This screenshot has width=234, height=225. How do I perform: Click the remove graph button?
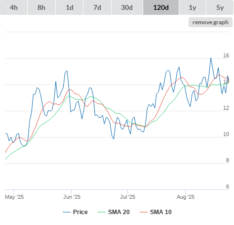point(210,22)
